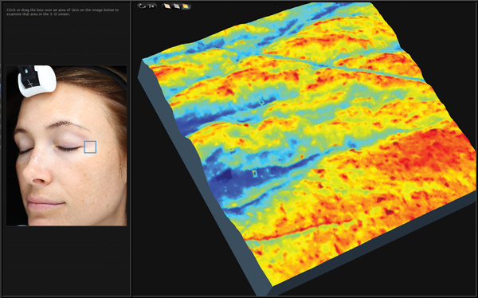Click the rotate view icon in toolbar
Viewport: 478px width, 298px height.
143,6
